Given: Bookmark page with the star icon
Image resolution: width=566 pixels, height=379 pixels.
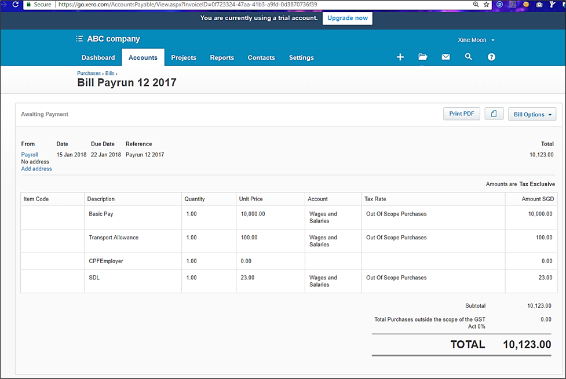Looking at the screenshot, I should 486,4.
